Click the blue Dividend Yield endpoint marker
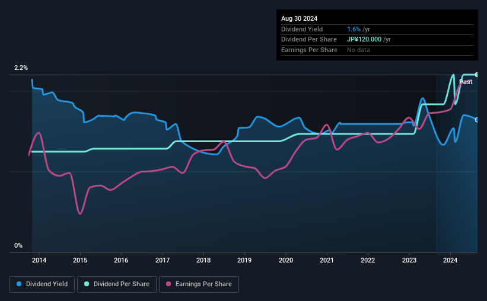 pos(477,120)
